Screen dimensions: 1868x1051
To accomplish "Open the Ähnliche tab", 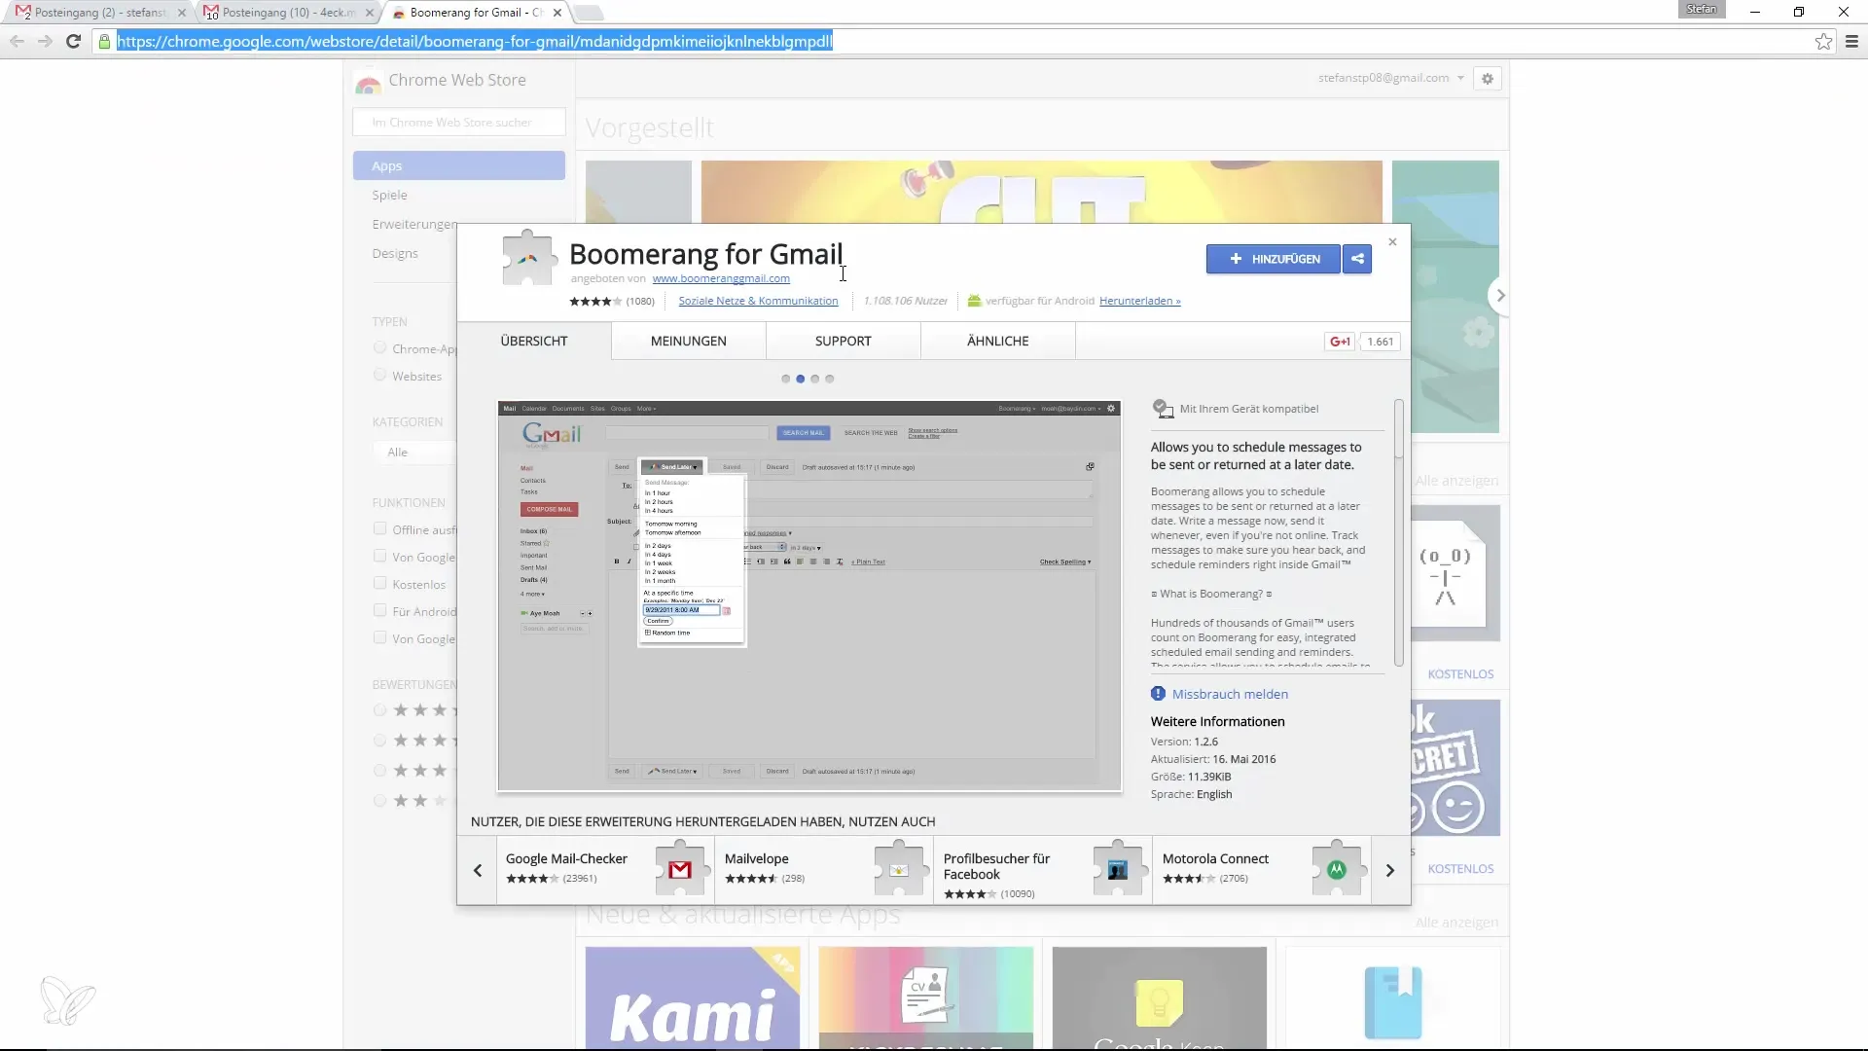I will click(x=998, y=341).
